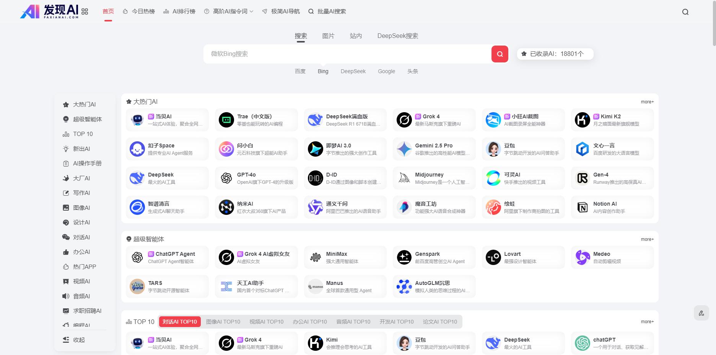This screenshot has width=716, height=355.
Task: Click the DeepSeek满血版 whale icon
Action: pos(316,120)
